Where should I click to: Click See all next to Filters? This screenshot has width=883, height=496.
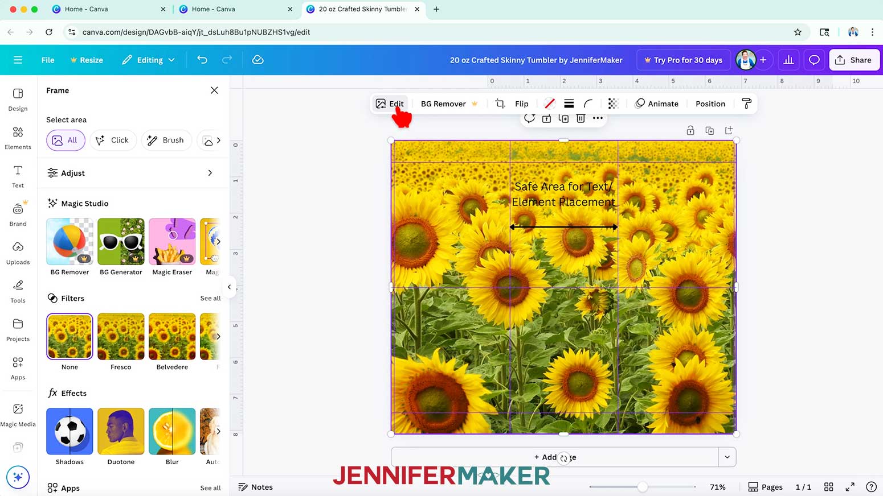point(210,298)
